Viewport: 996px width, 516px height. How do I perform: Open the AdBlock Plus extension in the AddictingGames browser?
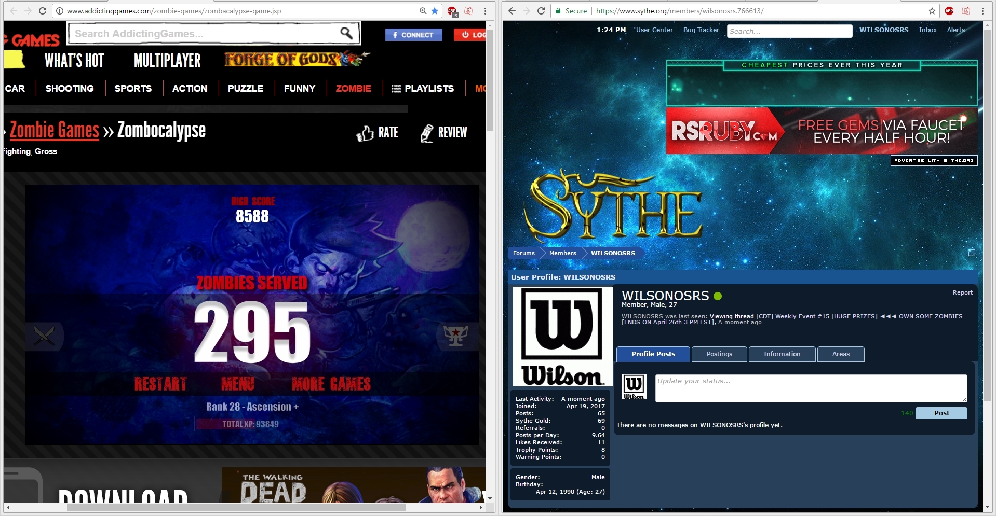pos(453,11)
